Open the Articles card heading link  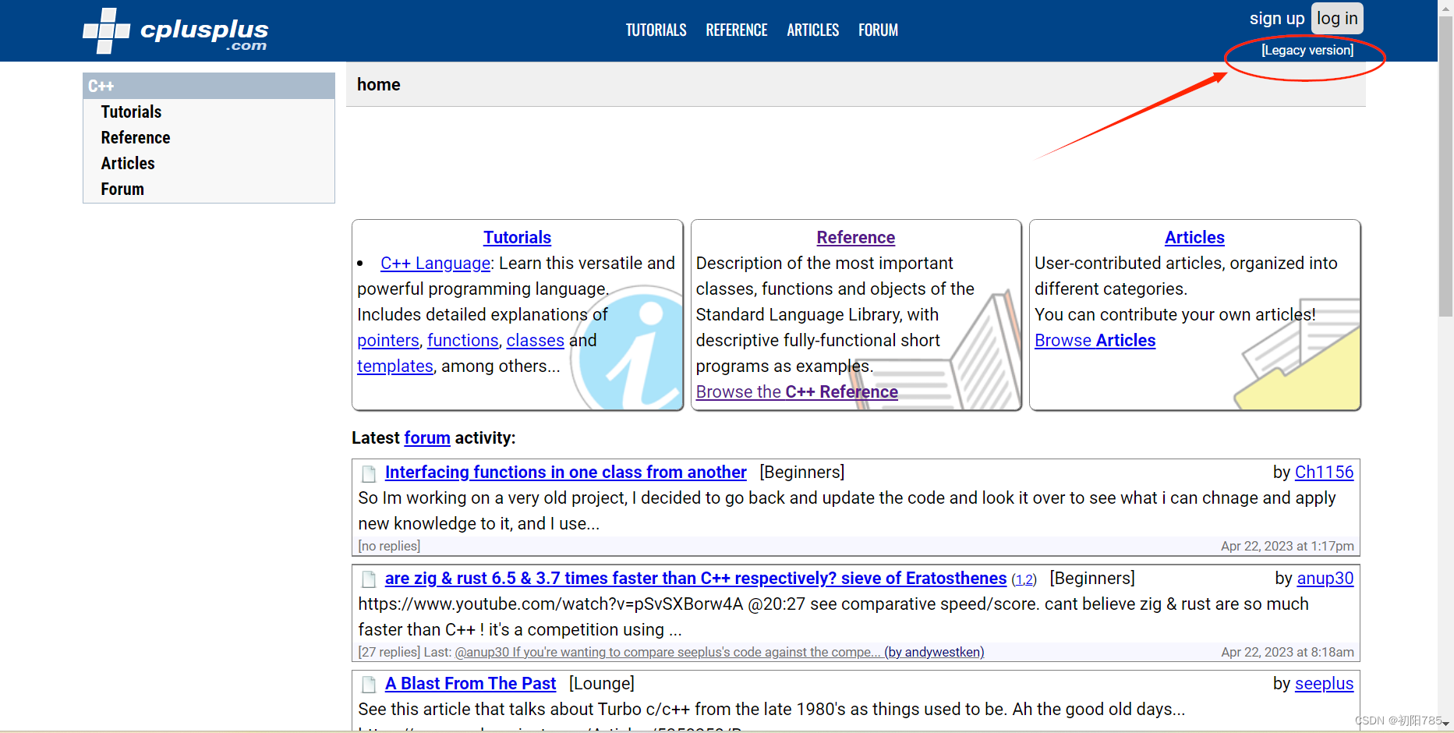click(1194, 238)
